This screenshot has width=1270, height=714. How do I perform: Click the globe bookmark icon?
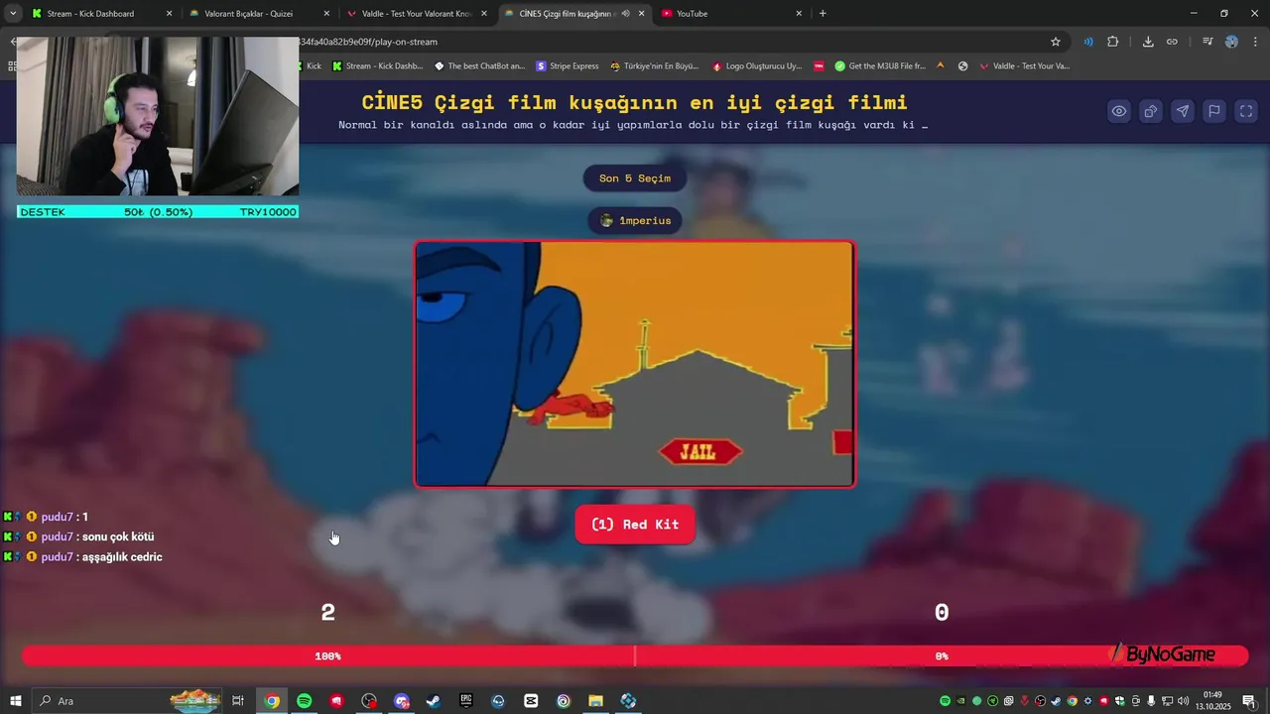coord(962,66)
